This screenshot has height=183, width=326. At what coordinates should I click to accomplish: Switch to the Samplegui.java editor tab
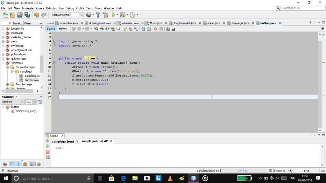coord(240,23)
